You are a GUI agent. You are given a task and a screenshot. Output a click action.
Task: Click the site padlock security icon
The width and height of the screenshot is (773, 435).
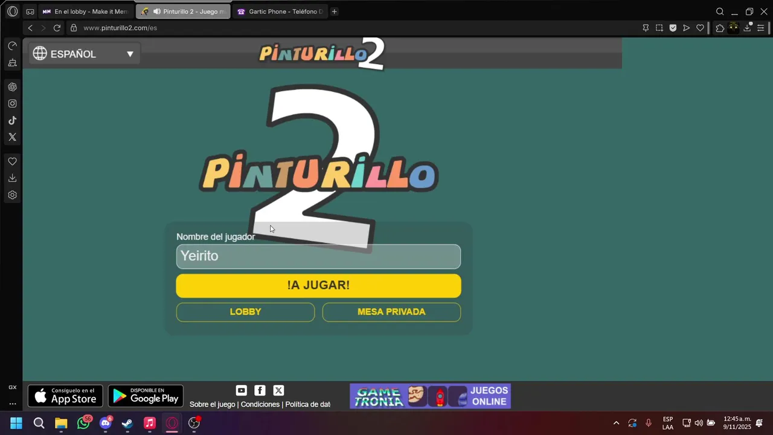74,28
